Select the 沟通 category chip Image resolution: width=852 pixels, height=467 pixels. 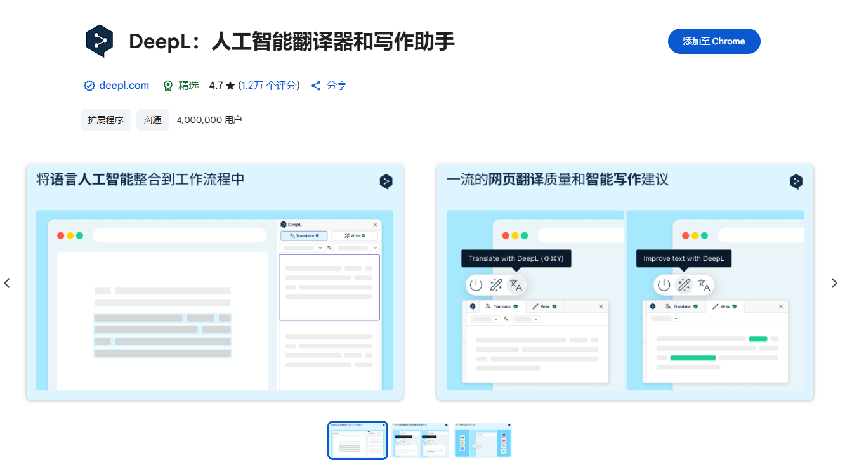click(x=153, y=120)
